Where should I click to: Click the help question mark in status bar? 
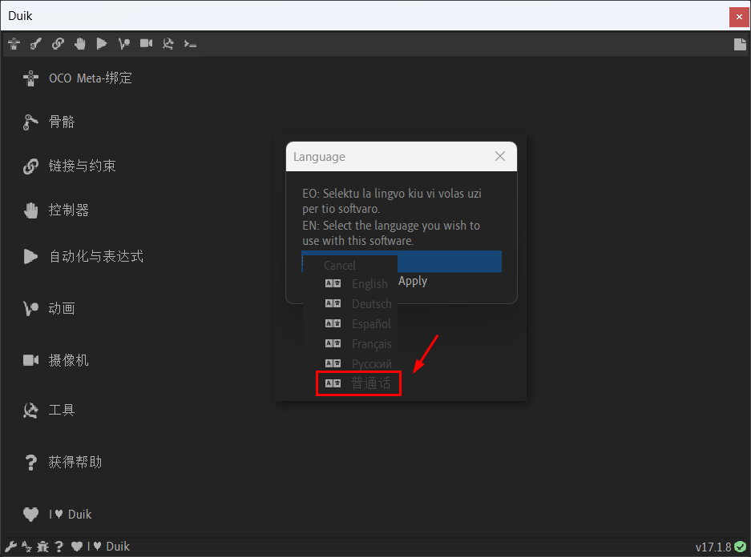point(59,547)
